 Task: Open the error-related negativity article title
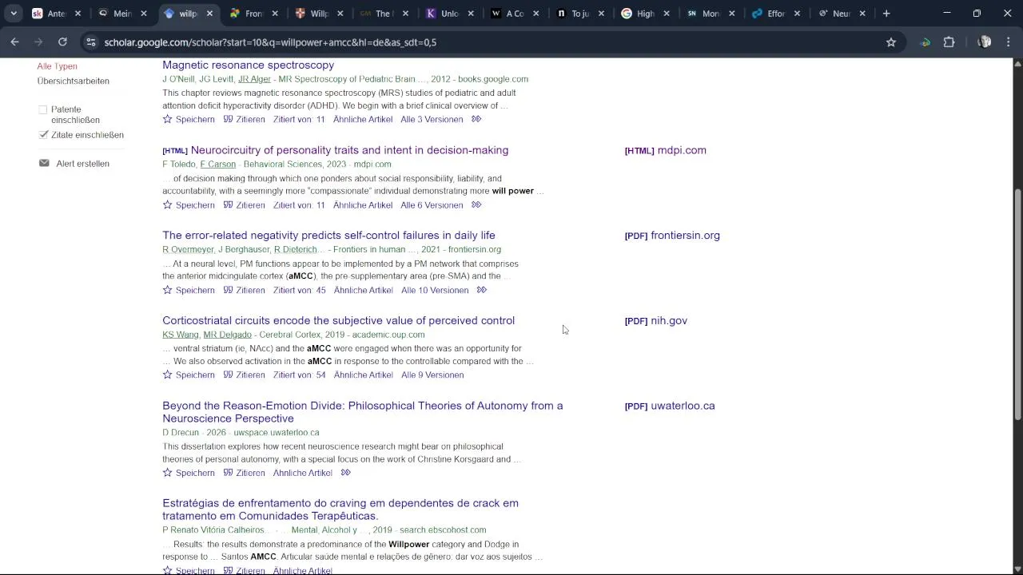(328, 235)
